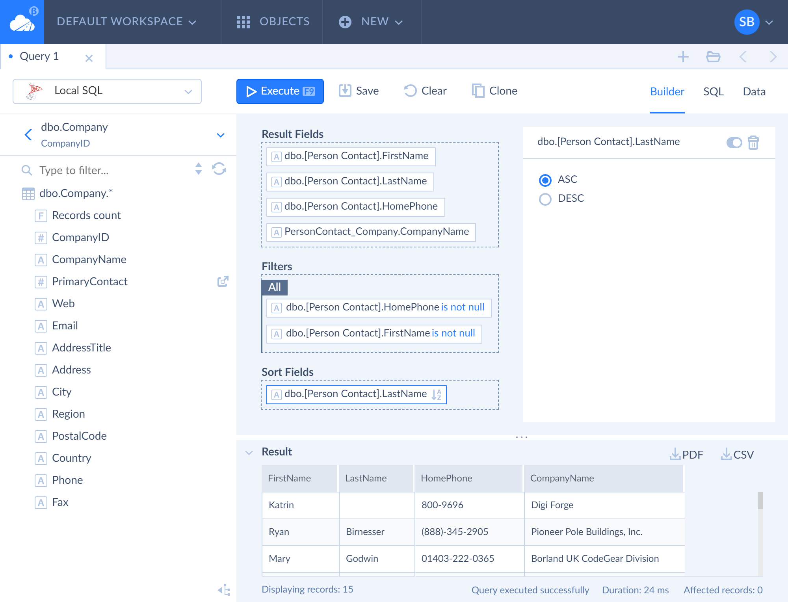The image size is (788, 602).
Task: Go back with the arrow next to dbo.Company
Action: (28, 135)
